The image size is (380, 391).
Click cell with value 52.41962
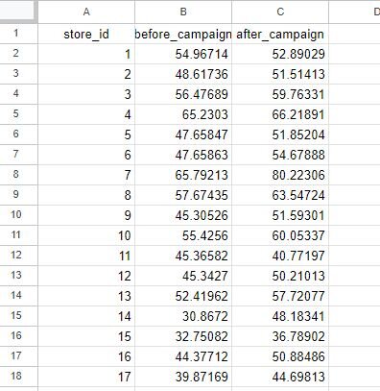(x=183, y=296)
